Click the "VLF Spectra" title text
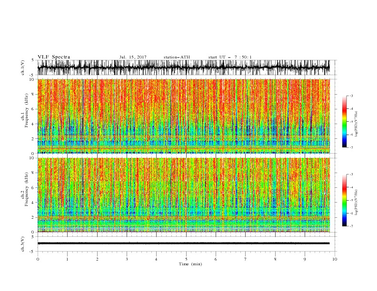Image resolution: width=377 pixels, height=291 pixels. coord(54,57)
